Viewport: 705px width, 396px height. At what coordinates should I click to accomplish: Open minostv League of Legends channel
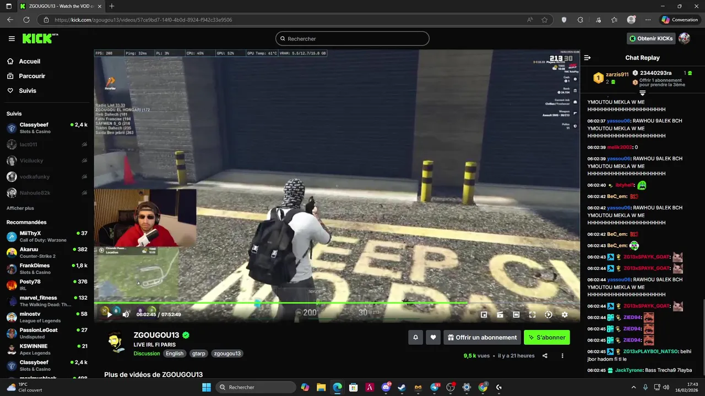[47, 317]
